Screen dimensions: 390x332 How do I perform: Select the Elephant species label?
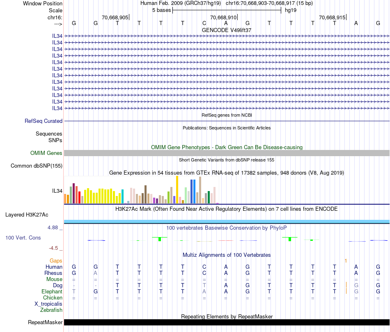[x=52, y=291]
